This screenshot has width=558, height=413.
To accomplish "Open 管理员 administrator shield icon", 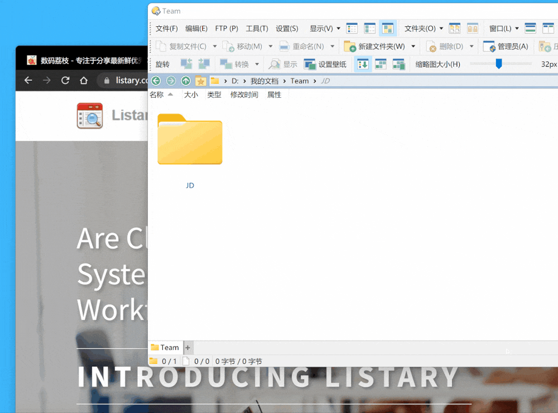I will [489, 47].
